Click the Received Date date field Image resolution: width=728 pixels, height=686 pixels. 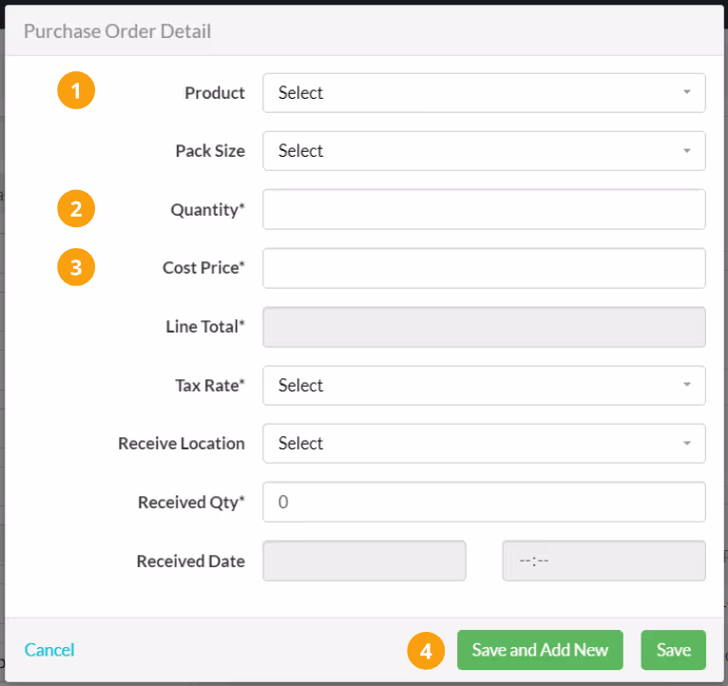click(x=364, y=561)
